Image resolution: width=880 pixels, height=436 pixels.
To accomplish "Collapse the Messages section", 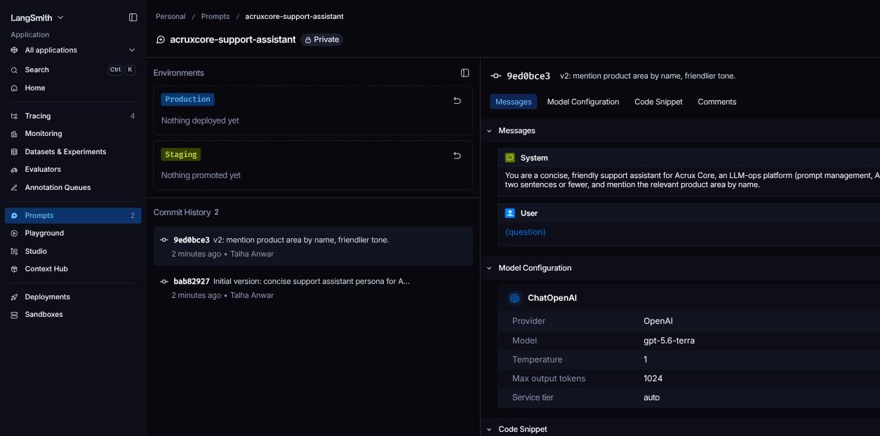I will coord(490,131).
